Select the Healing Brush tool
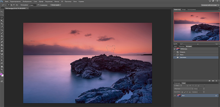 pos(2,30)
